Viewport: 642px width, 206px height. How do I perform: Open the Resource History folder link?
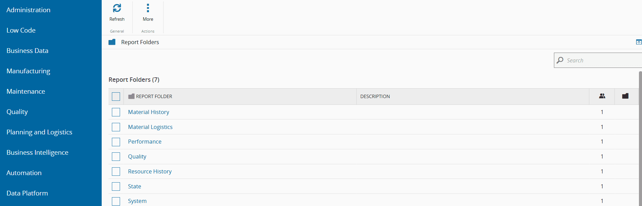(x=150, y=171)
